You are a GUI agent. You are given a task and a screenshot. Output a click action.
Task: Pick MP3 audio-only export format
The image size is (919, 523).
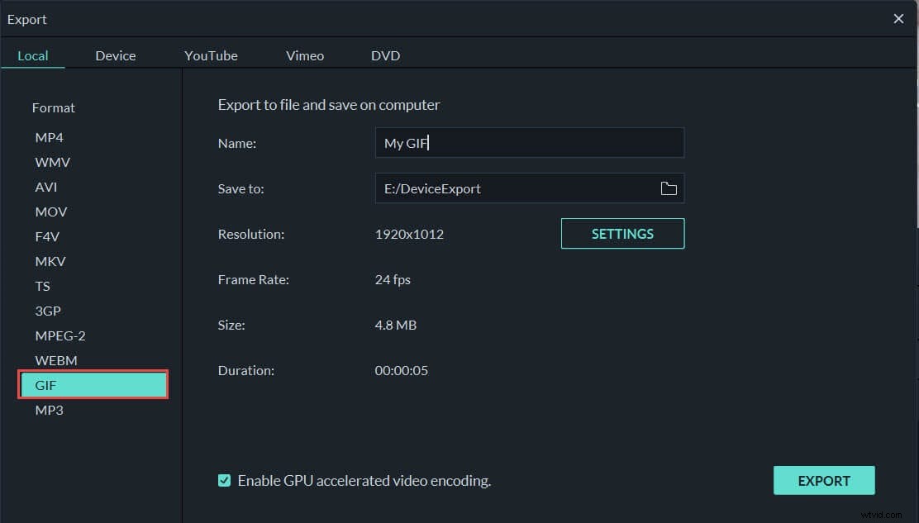(x=50, y=410)
